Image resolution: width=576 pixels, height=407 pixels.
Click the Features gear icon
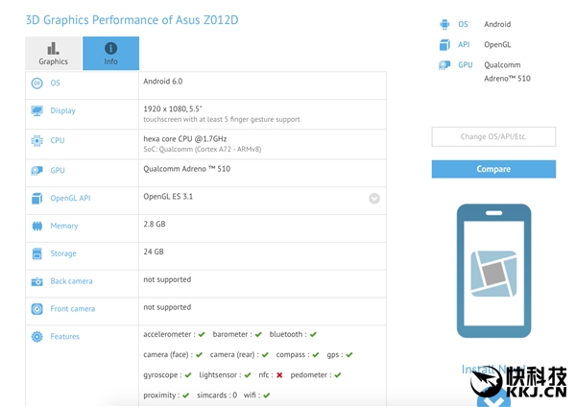pyautogui.click(x=36, y=337)
